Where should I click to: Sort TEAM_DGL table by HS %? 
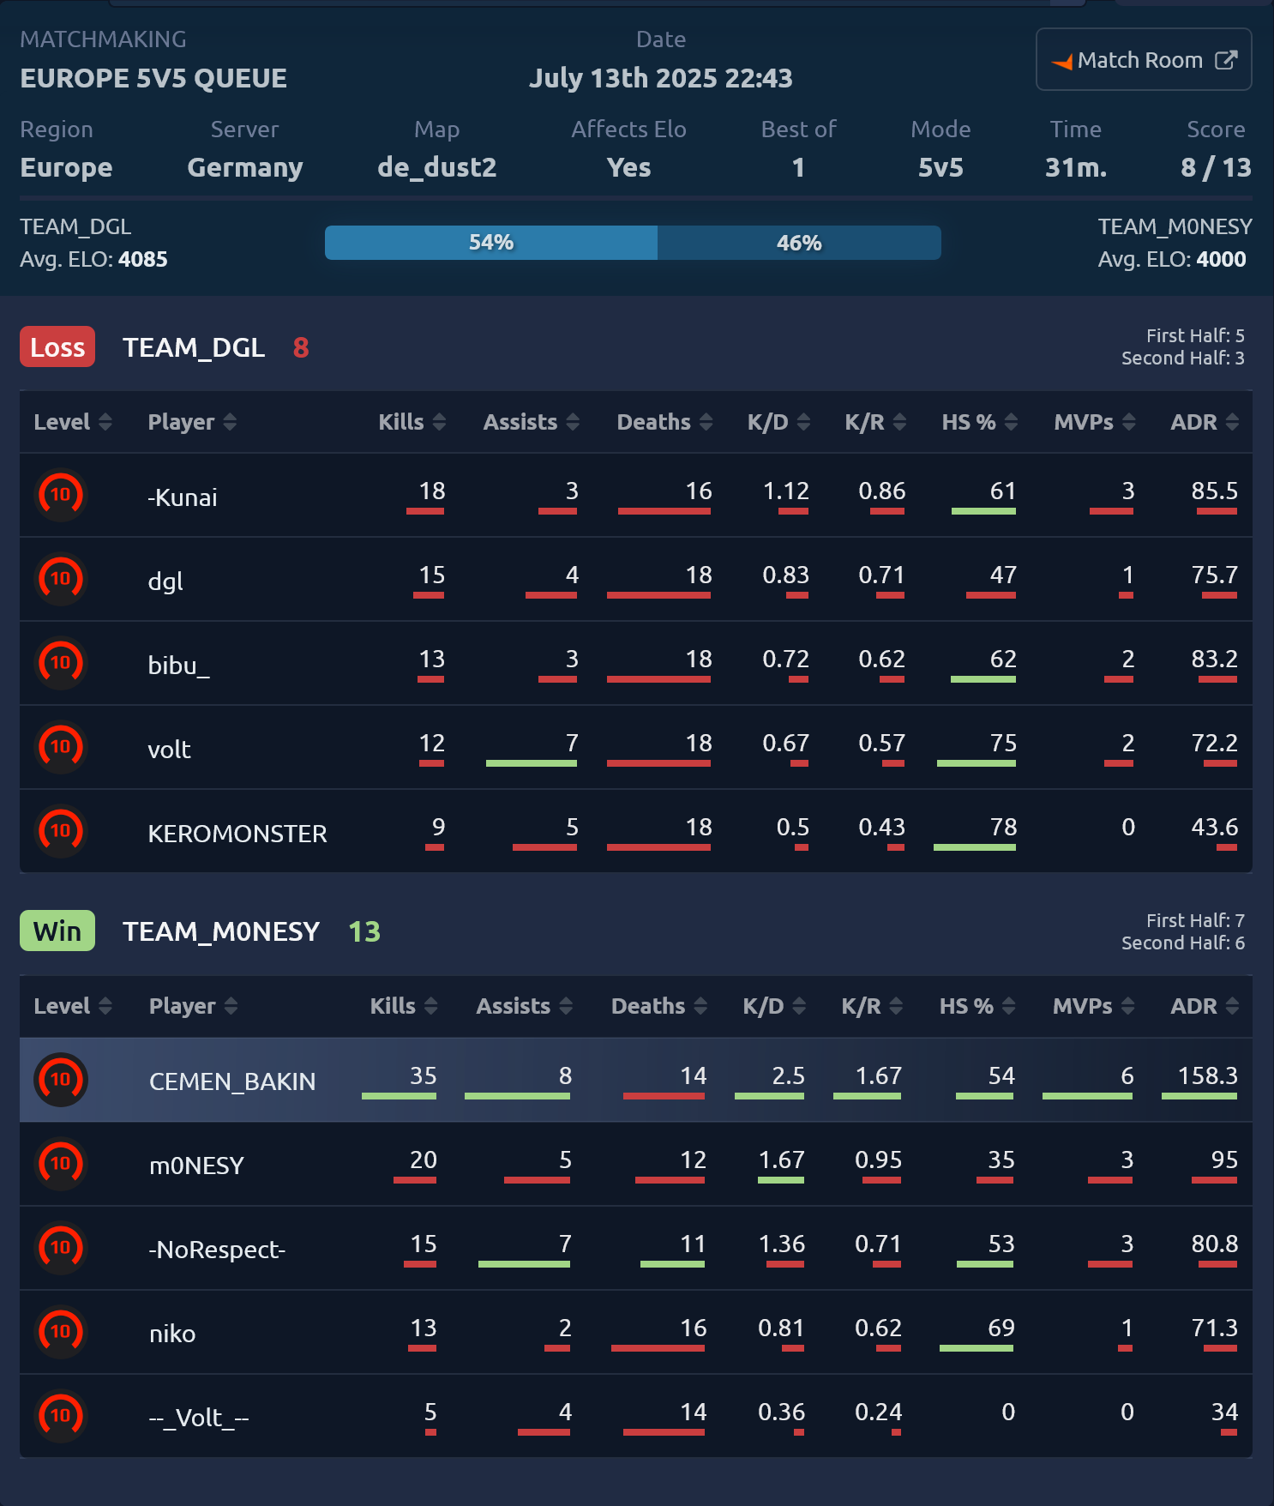[x=980, y=422]
